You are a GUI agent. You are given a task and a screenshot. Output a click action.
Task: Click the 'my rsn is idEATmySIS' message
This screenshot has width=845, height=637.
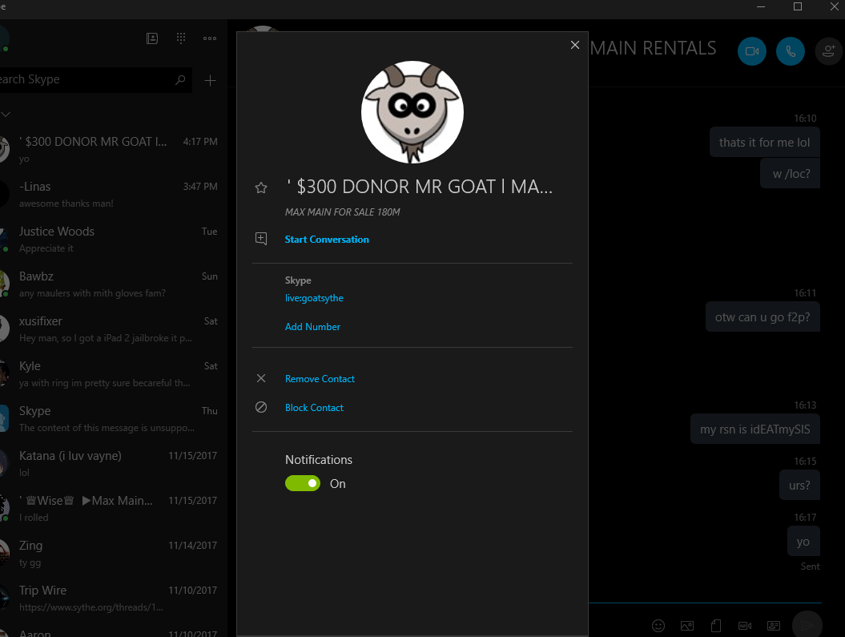click(x=755, y=429)
